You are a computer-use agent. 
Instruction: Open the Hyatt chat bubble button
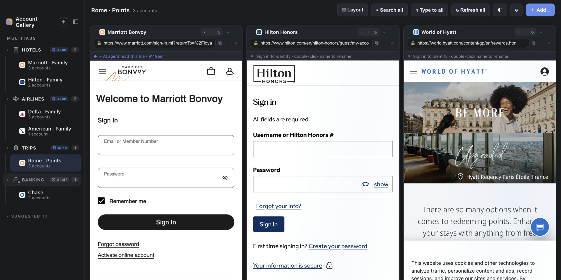coord(540,227)
